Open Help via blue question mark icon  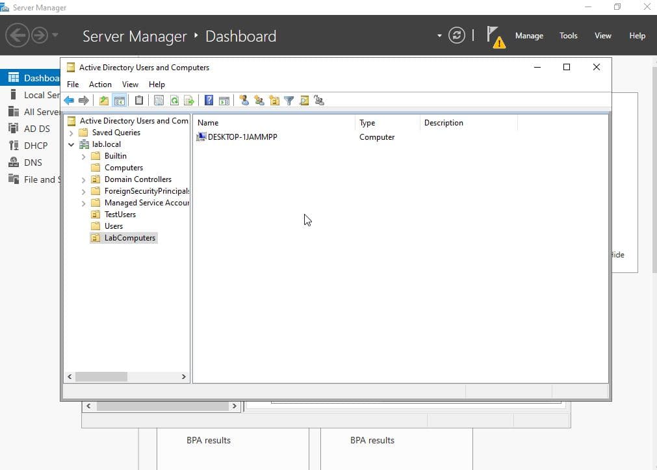(209, 100)
